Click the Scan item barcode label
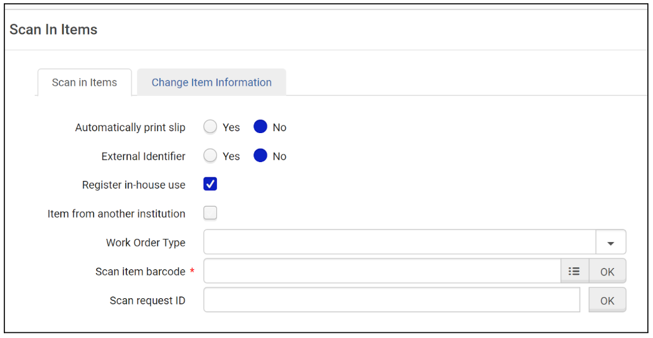This screenshot has width=653, height=338. click(140, 272)
